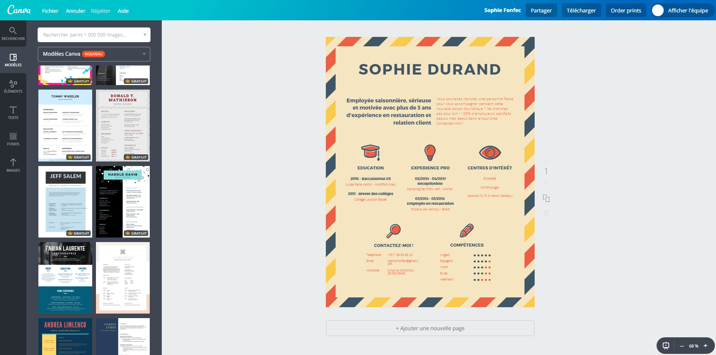Screen dimensions: 716x355
Task: Zoom out with the minus icon
Action: (x=681, y=346)
